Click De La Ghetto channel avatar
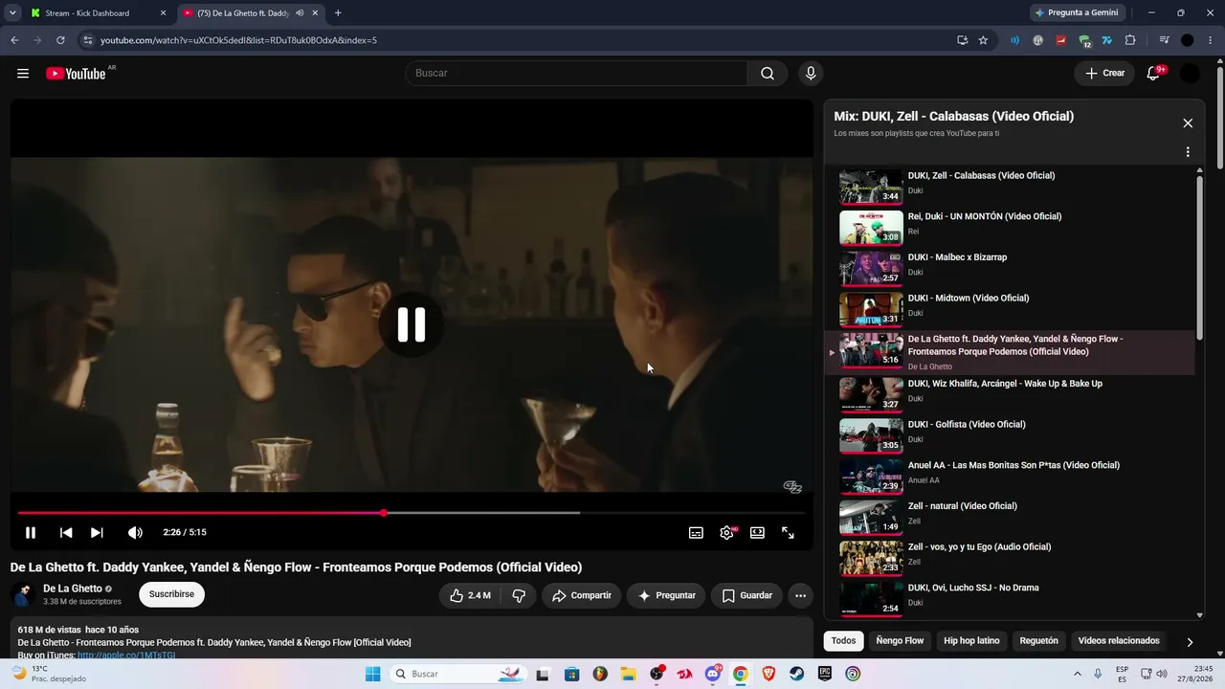 click(x=23, y=594)
